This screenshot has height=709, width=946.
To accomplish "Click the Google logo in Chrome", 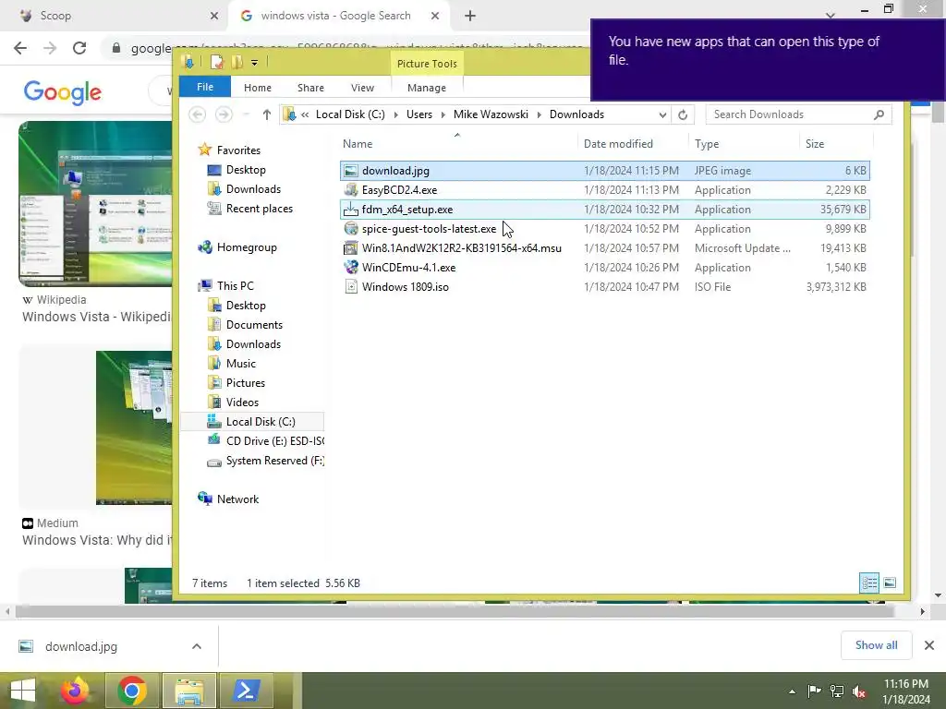I will [x=62, y=92].
